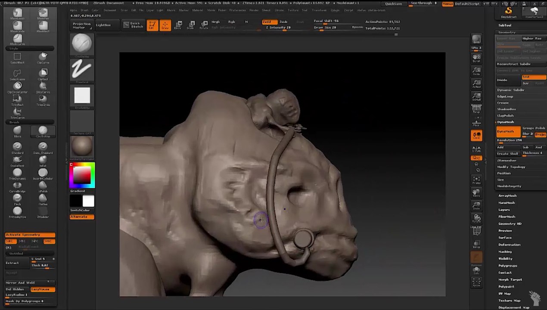Select the InsertHCylinder brush
Screen dimensions: 547x310
coord(43,174)
